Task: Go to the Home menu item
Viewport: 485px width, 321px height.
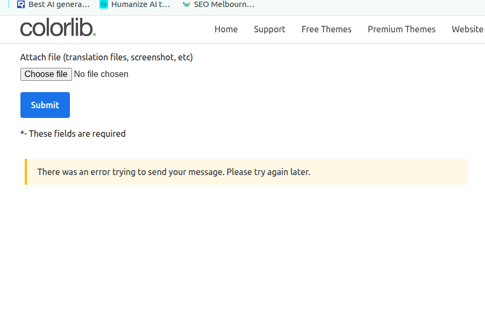Action: 226,29
